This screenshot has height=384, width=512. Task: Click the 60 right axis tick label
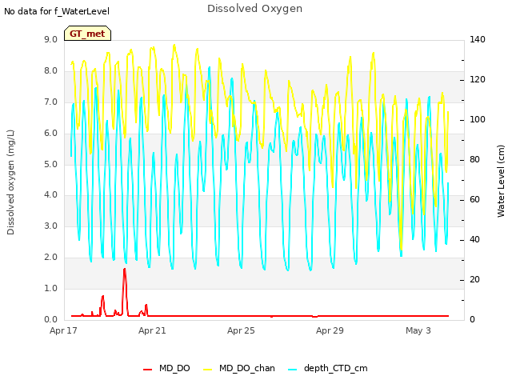tap(474, 200)
